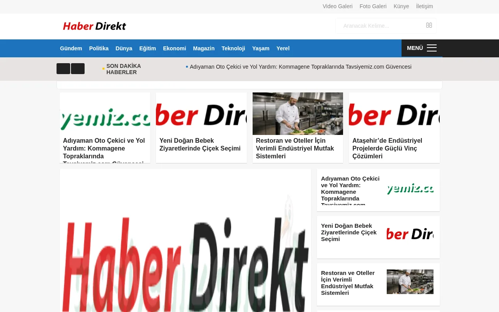499x312 pixels.
Task: Click the Haber Direkt logo
Action: pyautogui.click(x=94, y=26)
